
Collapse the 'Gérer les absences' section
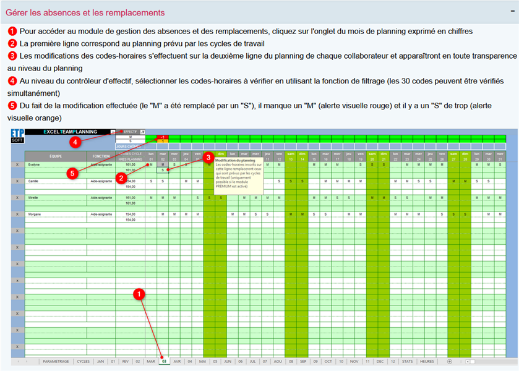(507, 12)
